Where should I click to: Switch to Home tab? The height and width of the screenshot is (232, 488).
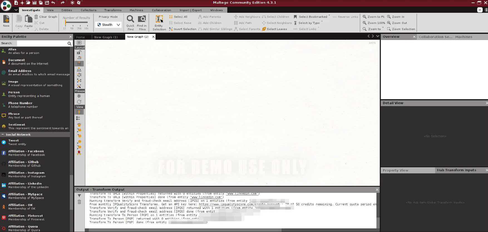pos(80,37)
